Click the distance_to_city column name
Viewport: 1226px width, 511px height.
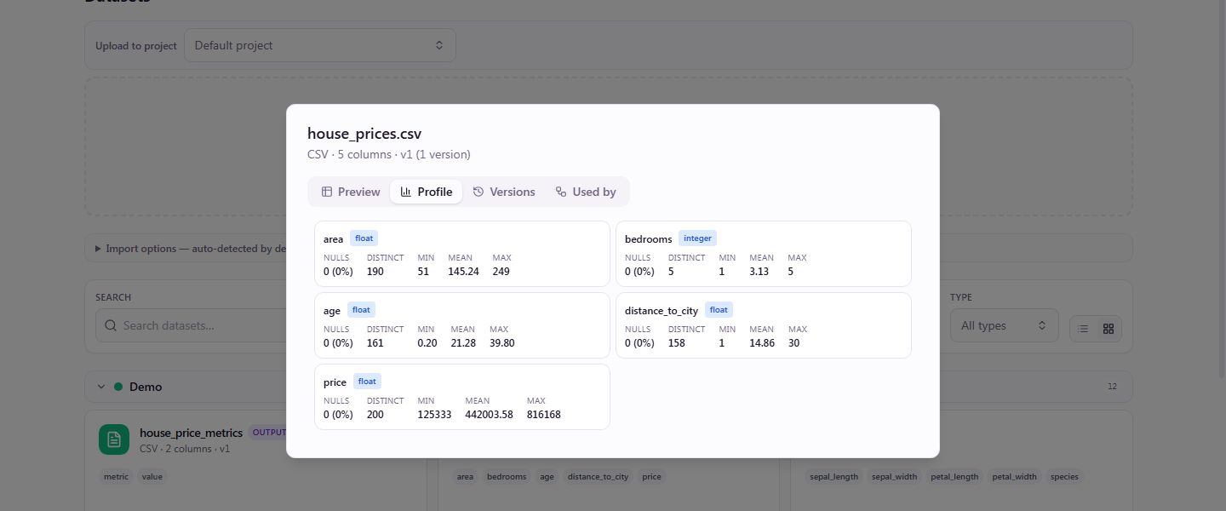coord(662,311)
